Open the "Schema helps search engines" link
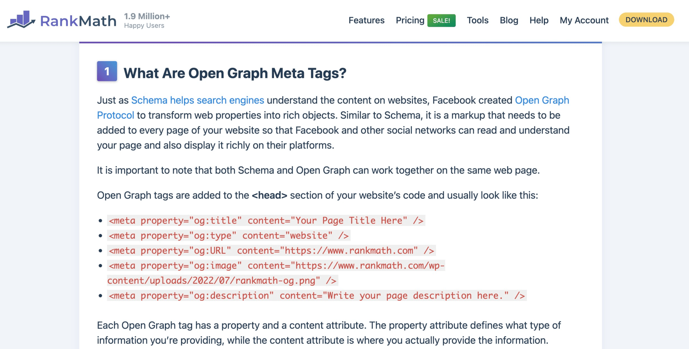 [x=197, y=100]
